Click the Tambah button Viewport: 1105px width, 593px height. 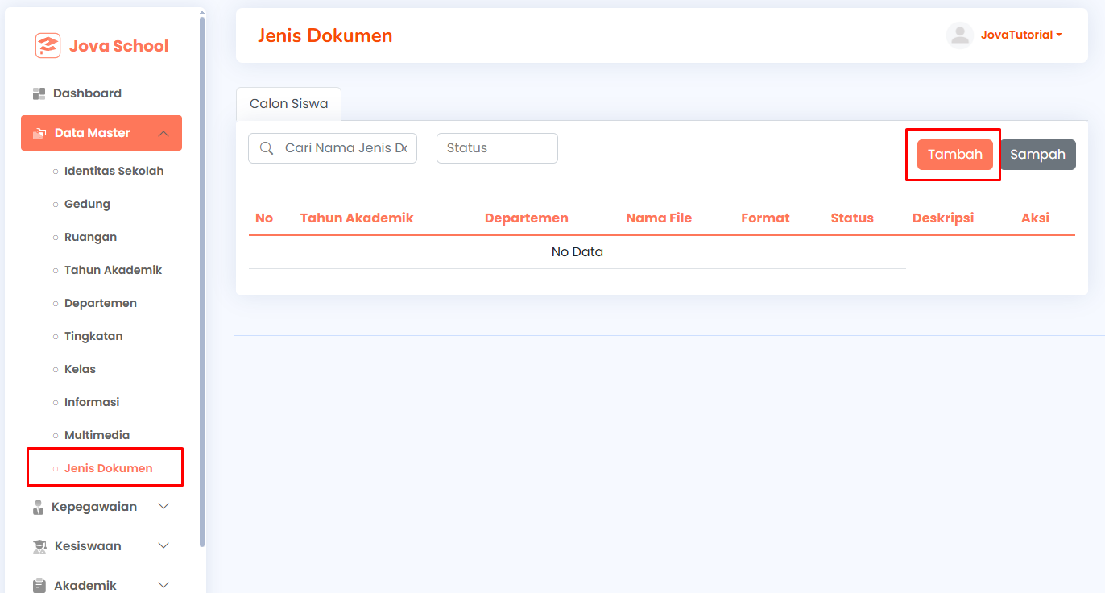(x=954, y=155)
